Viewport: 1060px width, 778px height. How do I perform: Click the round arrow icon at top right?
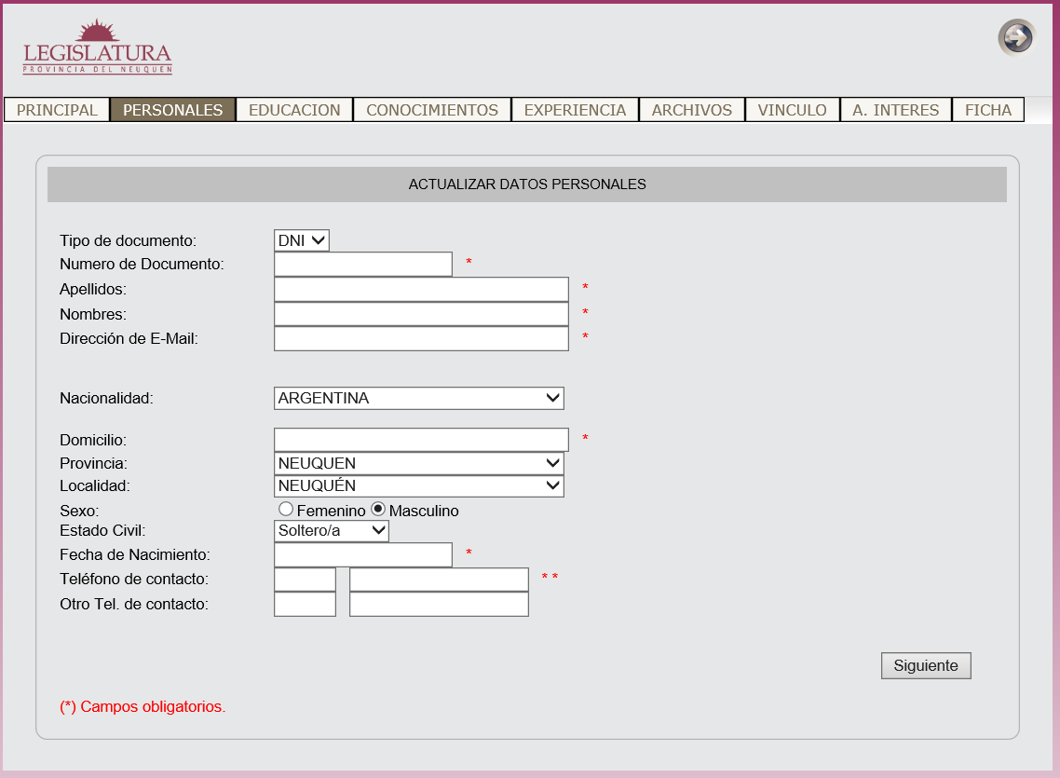tap(1016, 38)
